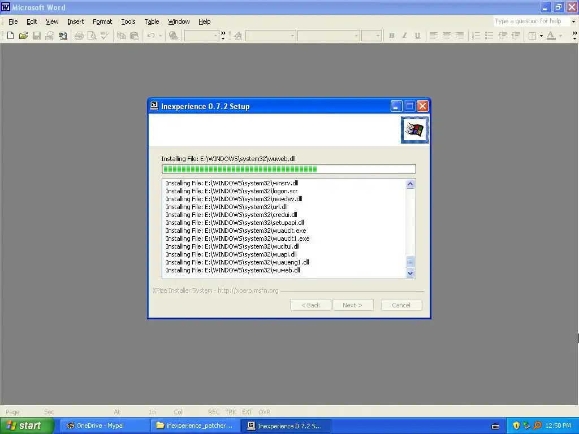The image size is (579, 434).
Task: Open the Help menu
Action: [204, 21]
